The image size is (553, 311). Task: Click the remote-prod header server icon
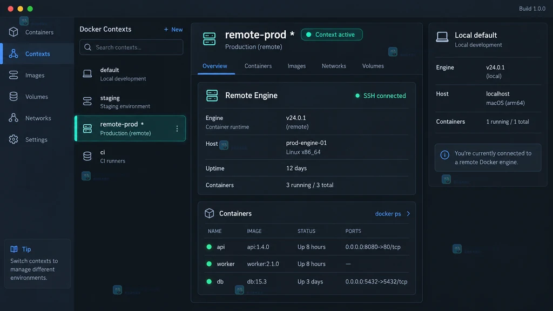pos(209,39)
